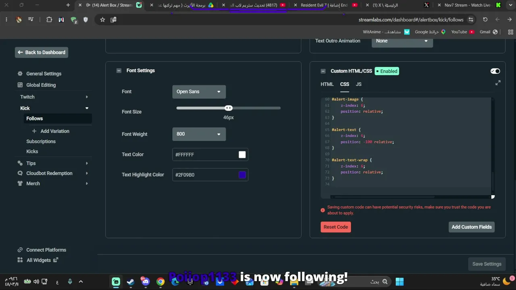Click the Add Custom Fields button
Viewport: 516px width, 290px height.
(x=472, y=227)
